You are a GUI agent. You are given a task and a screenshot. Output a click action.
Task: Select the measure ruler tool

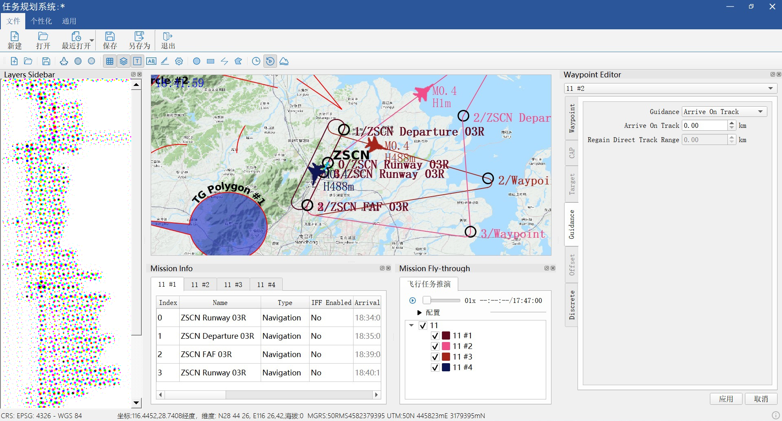pos(165,61)
